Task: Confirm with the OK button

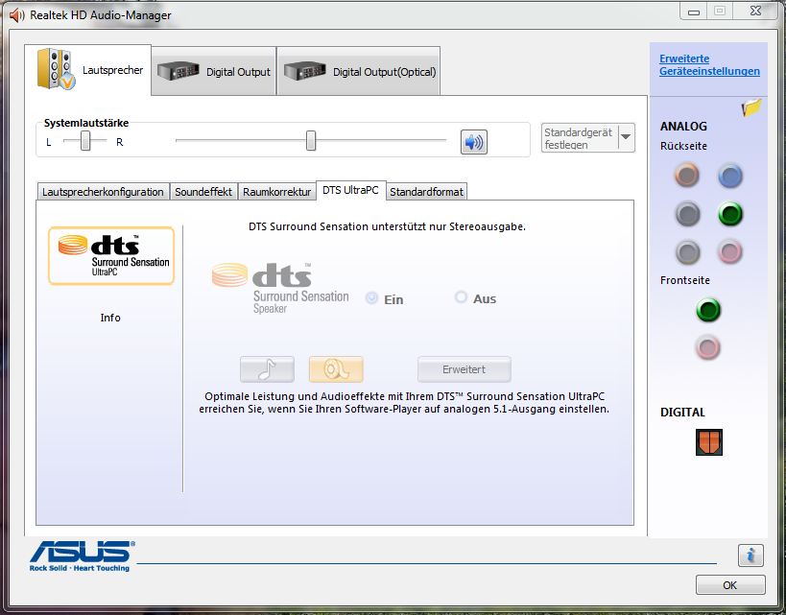Action: (x=730, y=585)
